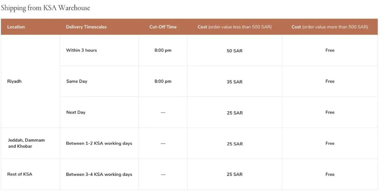Click the 50 SAR cost value

(x=234, y=51)
